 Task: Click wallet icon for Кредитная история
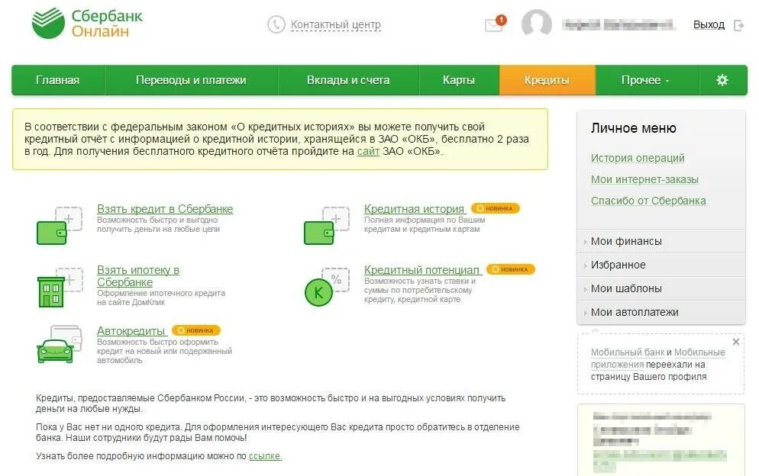327,226
